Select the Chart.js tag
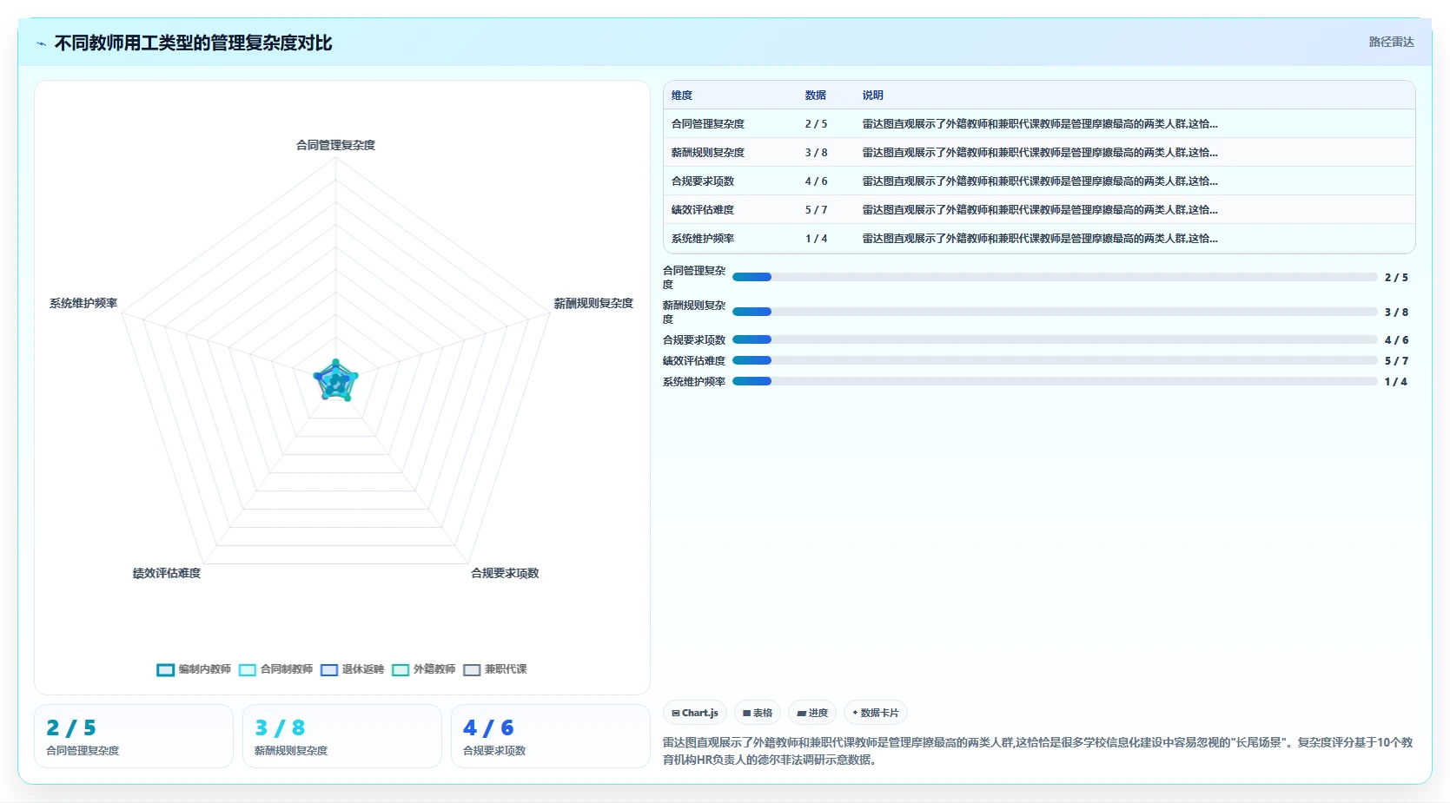Screen dimensions: 1450x803 coord(695,713)
